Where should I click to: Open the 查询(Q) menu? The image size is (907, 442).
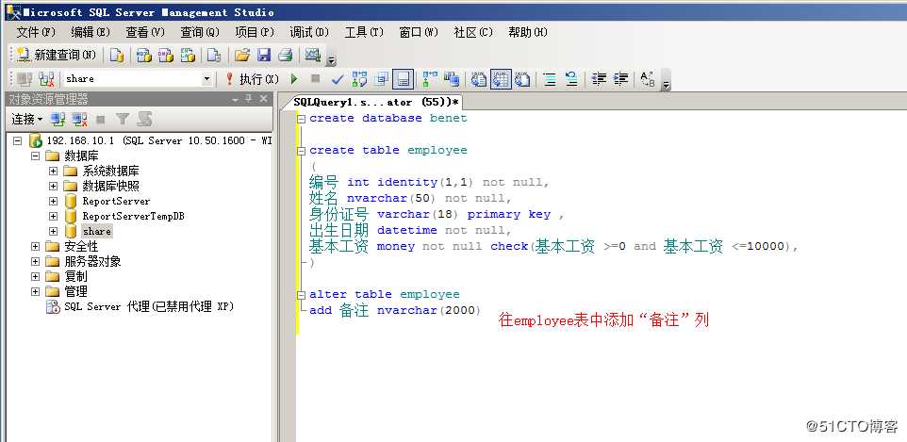pos(200,32)
